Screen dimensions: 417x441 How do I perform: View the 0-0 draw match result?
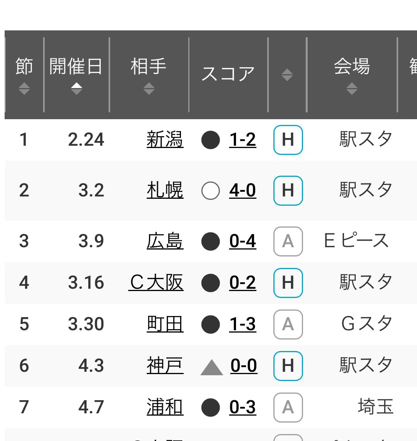click(x=244, y=365)
